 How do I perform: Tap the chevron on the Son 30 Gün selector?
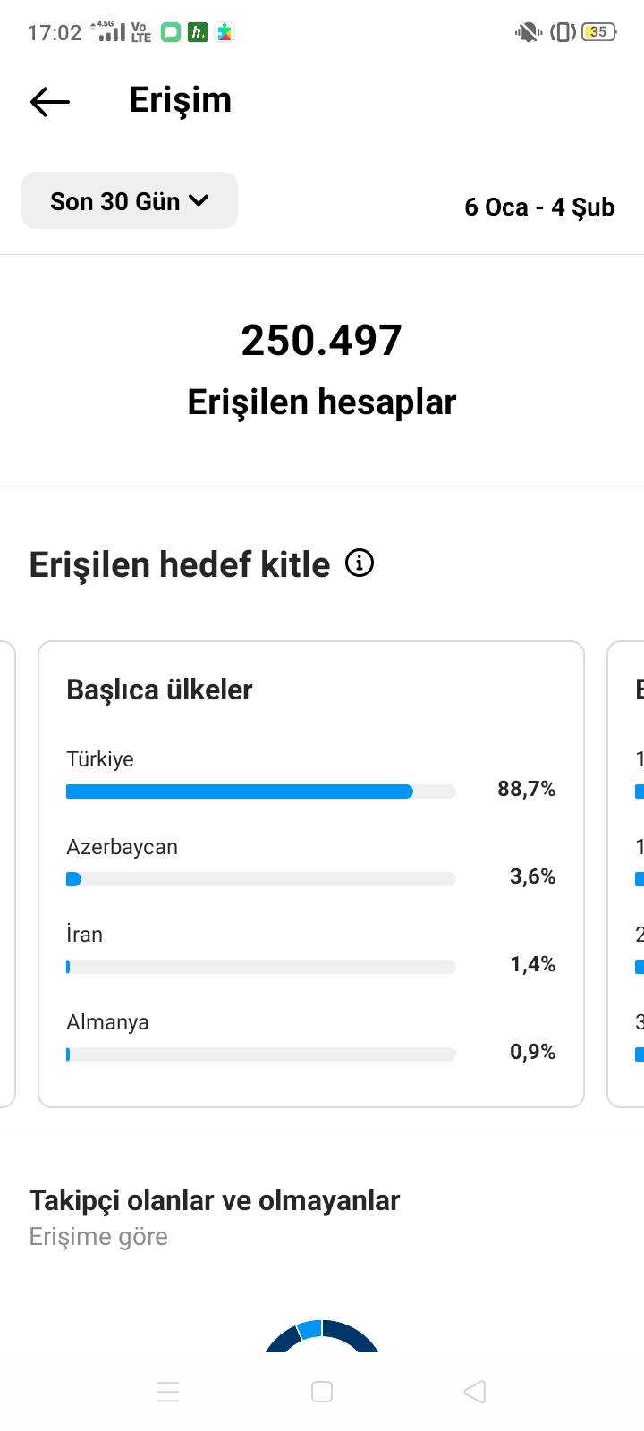199,200
